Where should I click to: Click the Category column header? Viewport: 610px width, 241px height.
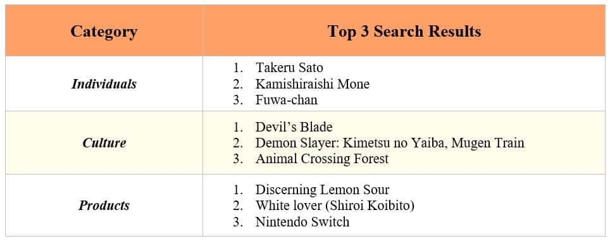tap(104, 31)
